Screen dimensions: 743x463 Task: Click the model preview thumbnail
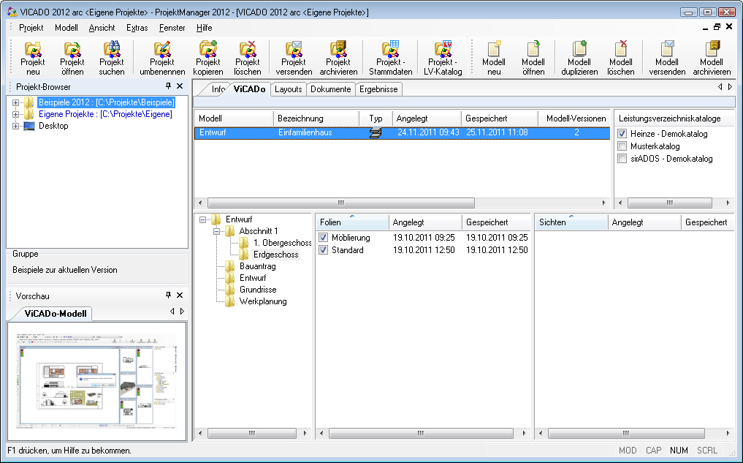pos(97,381)
